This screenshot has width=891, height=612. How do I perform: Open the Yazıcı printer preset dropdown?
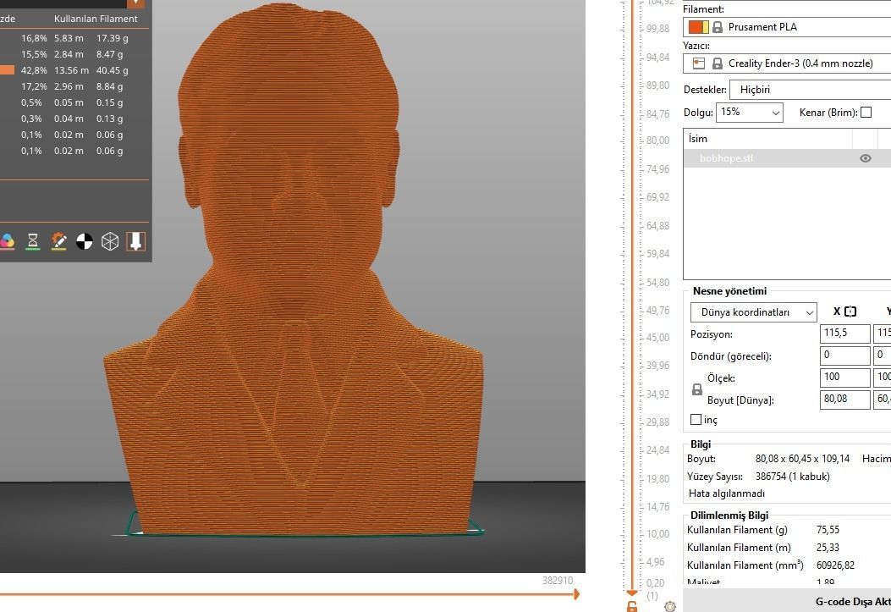(x=787, y=63)
